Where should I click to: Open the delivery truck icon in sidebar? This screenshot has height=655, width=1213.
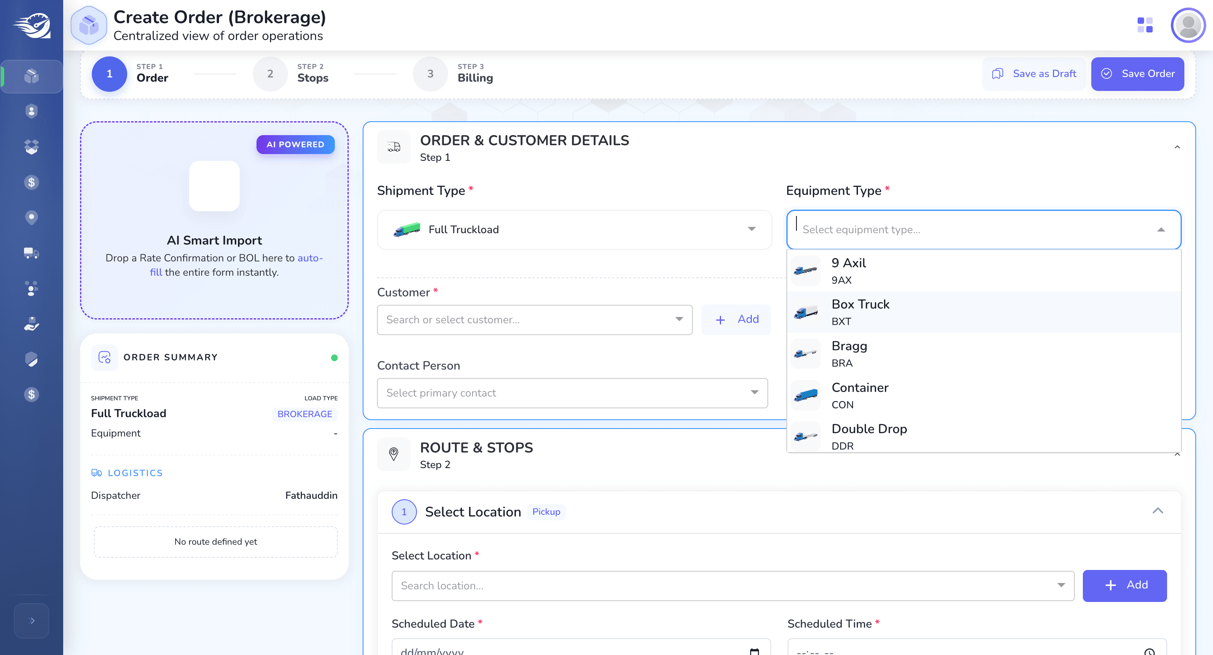pyautogui.click(x=31, y=253)
